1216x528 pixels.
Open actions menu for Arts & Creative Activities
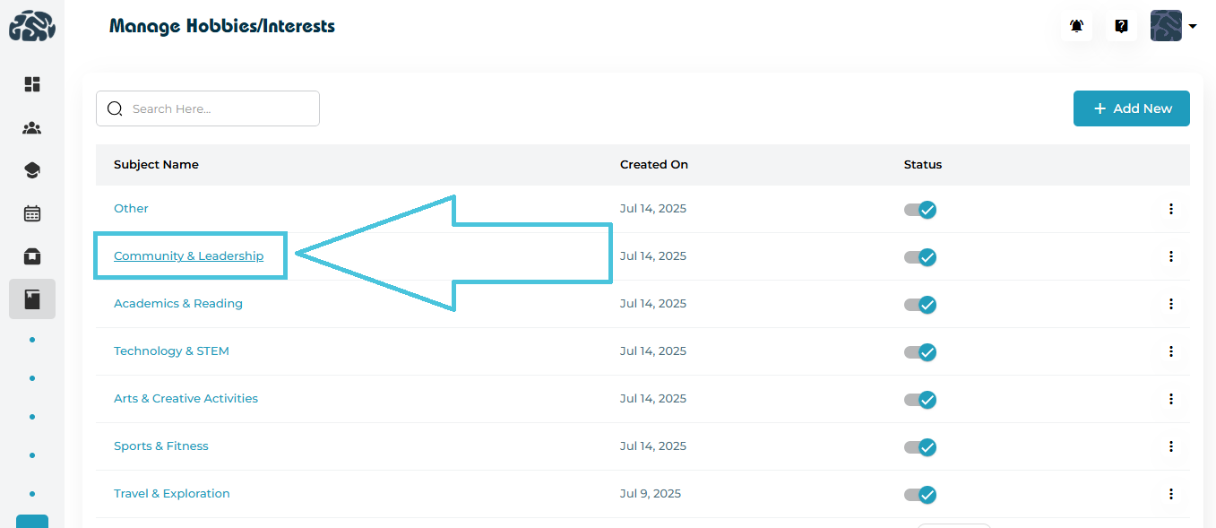point(1170,399)
